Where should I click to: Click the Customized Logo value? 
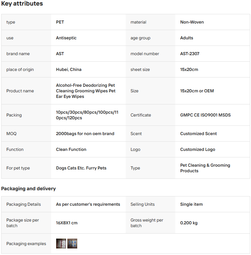click(197, 149)
